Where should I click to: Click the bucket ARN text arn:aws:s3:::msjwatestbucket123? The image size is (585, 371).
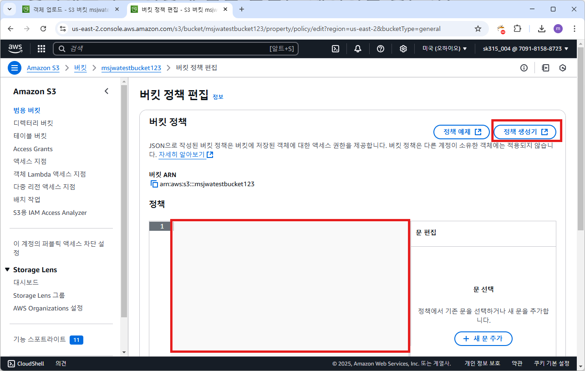pyautogui.click(x=207, y=184)
